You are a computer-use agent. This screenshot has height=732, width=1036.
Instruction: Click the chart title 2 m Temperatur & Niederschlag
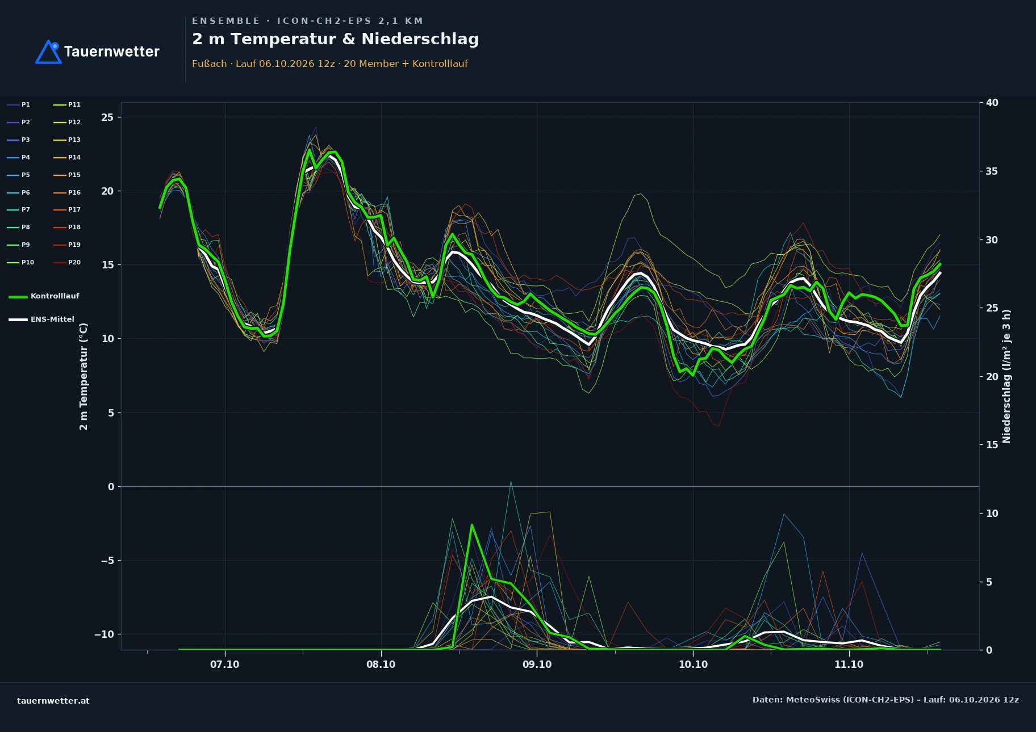336,39
